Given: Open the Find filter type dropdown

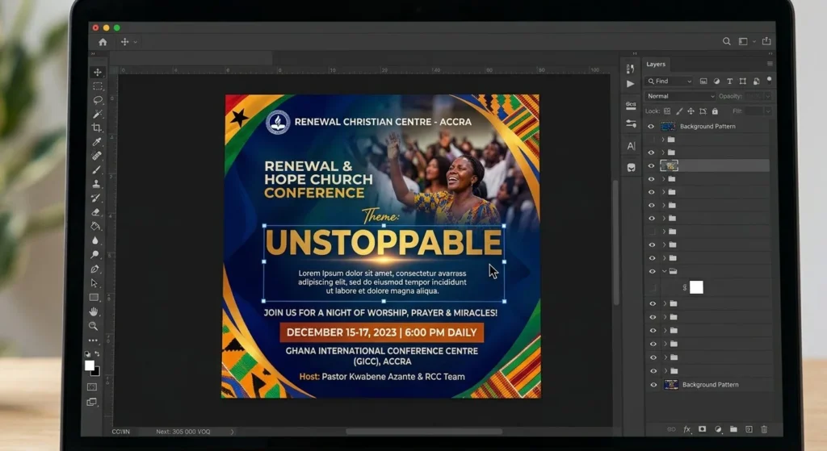Looking at the screenshot, I should pyautogui.click(x=669, y=81).
